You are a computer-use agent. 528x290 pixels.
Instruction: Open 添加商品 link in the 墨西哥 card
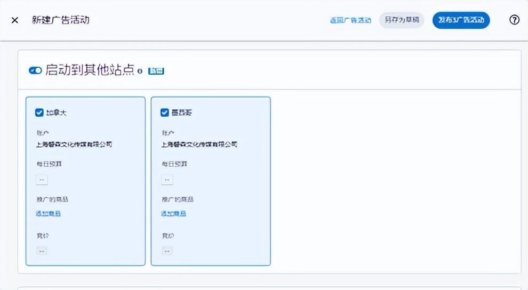pos(173,213)
